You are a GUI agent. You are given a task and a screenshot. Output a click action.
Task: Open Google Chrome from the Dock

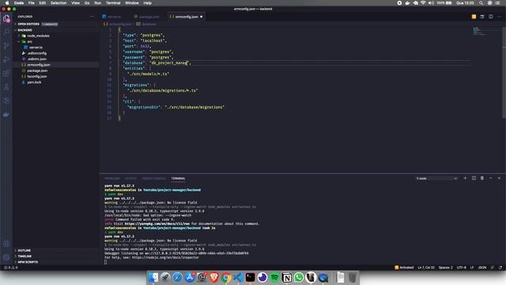pyautogui.click(x=226, y=277)
